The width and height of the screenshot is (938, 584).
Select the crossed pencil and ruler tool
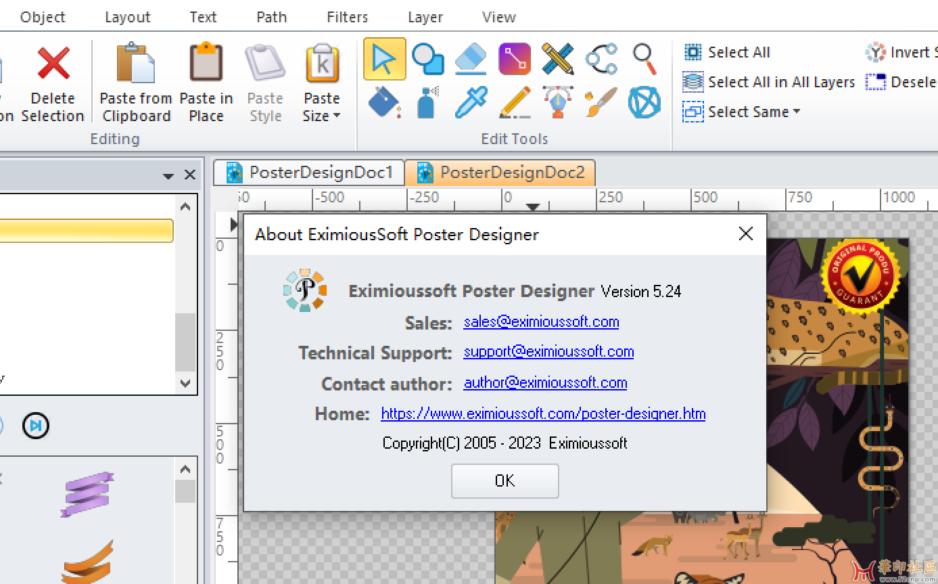(558, 59)
